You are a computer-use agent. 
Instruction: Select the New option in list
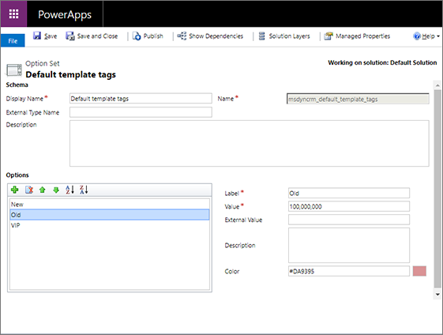[110, 204]
